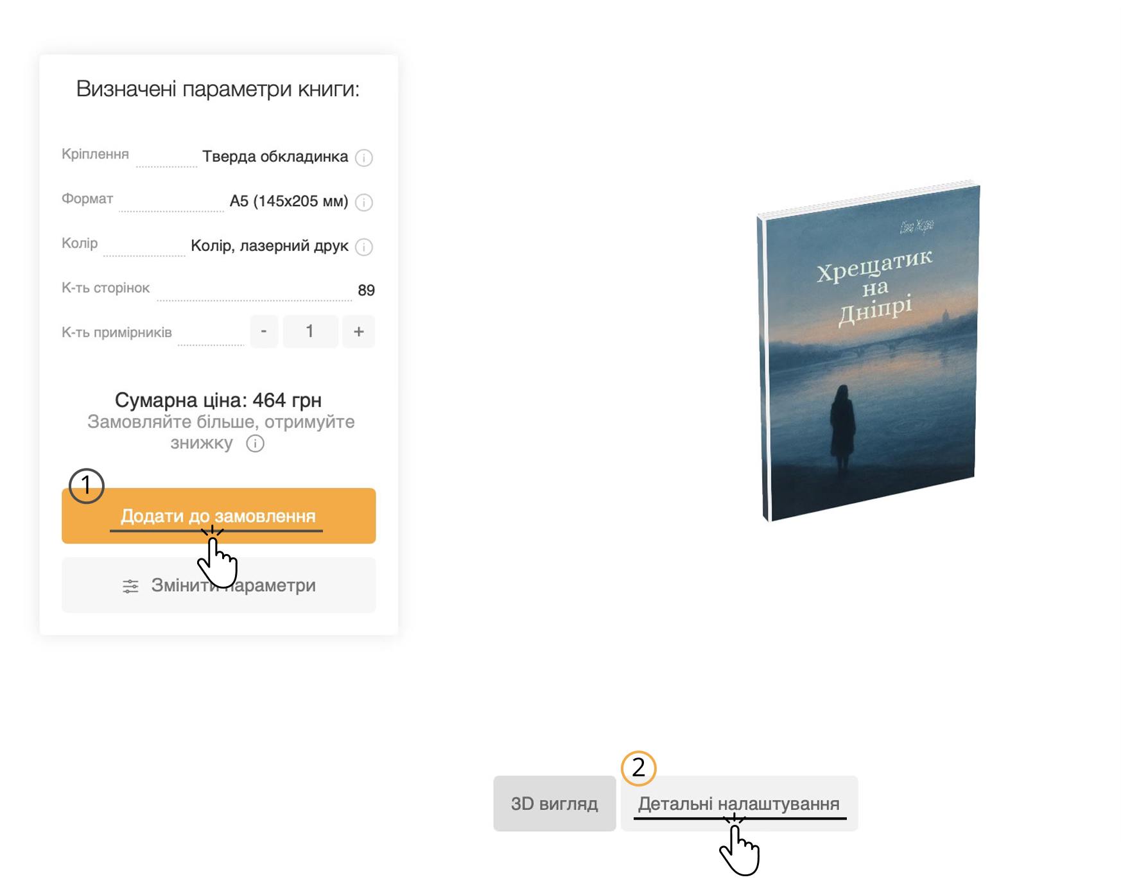Increase copies with the plus button
This screenshot has width=1121, height=882.
tap(358, 332)
